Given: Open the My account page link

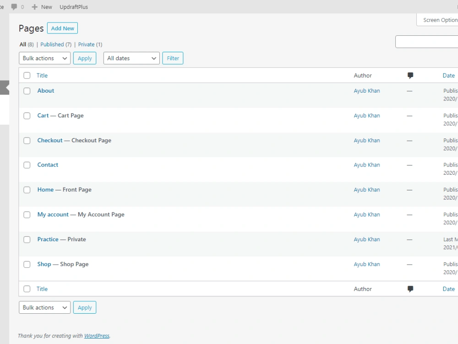Looking at the screenshot, I should (x=53, y=214).
